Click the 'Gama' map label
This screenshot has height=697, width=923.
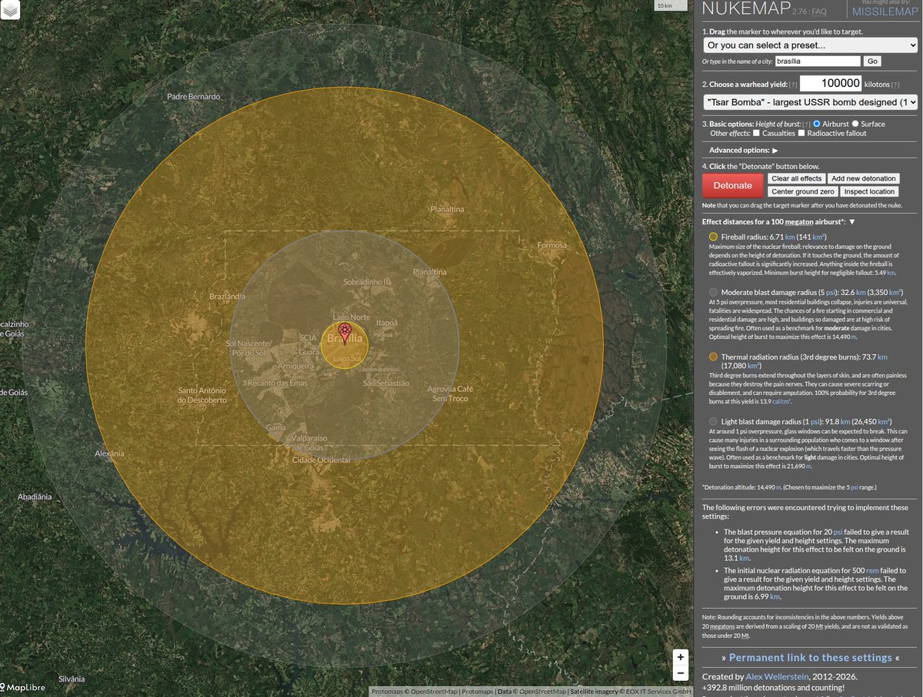coord(275,427)
